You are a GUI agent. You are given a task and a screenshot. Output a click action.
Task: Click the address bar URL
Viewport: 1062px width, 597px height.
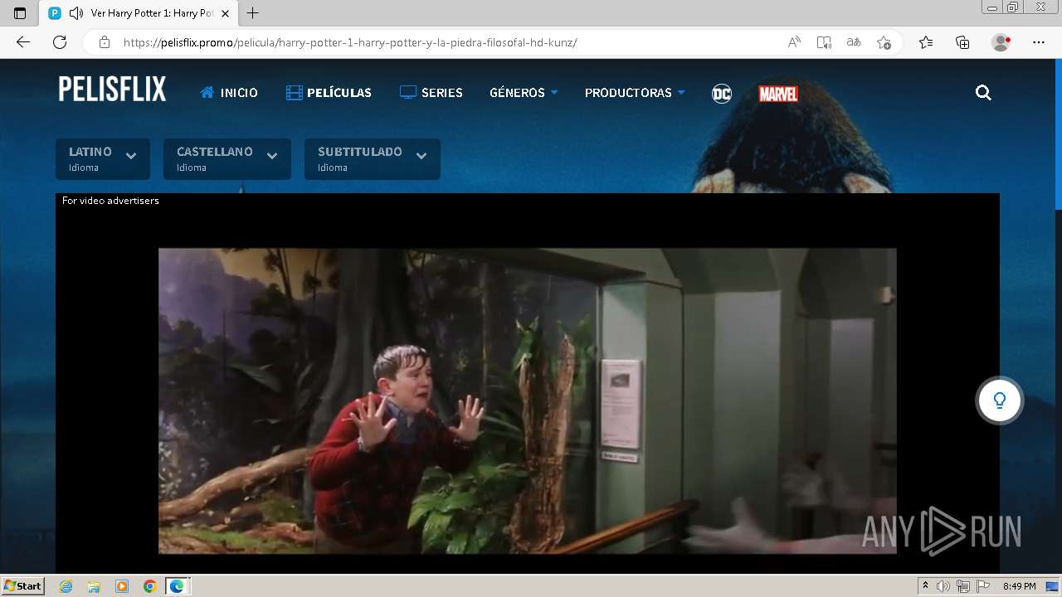[x=350, y=42]
